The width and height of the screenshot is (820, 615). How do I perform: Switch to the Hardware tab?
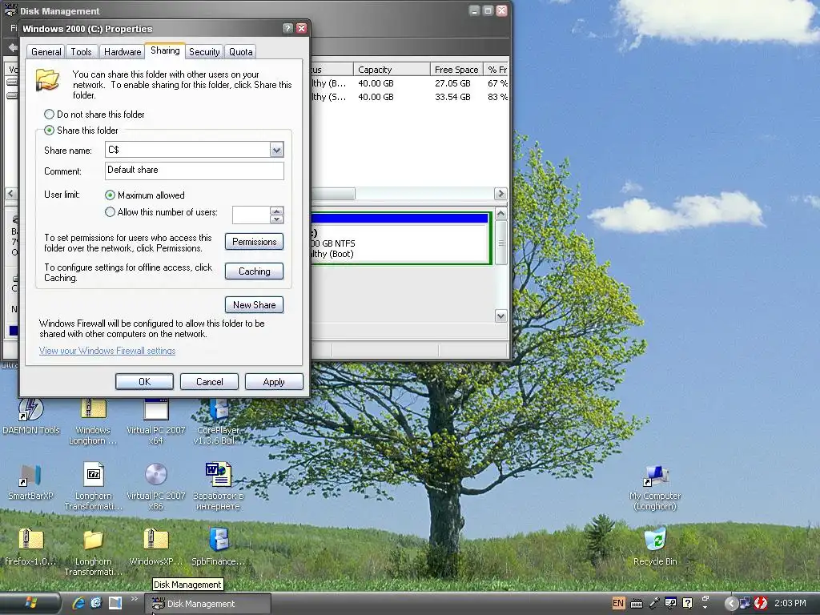point(123,52)
